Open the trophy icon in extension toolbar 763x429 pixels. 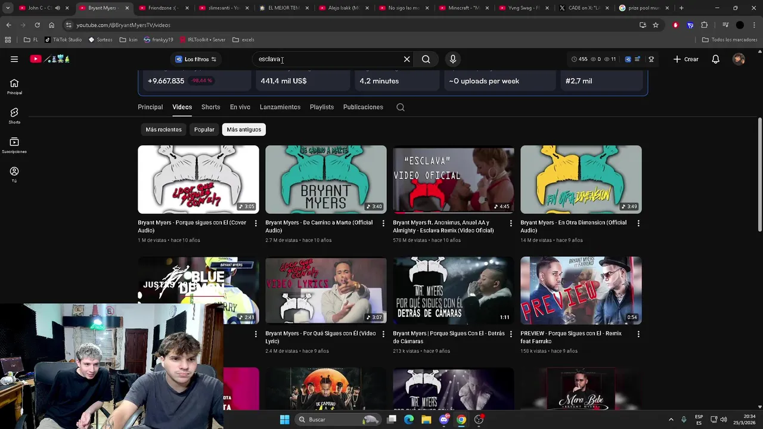point(651,59)
